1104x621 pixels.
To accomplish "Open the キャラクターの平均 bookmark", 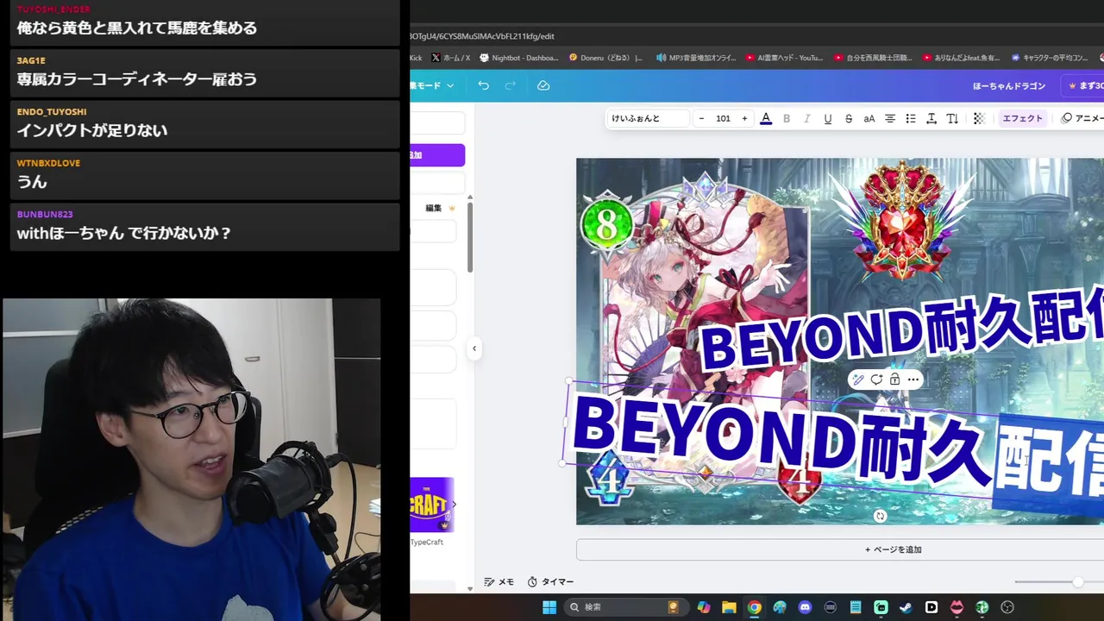I will click(1049, 58).
